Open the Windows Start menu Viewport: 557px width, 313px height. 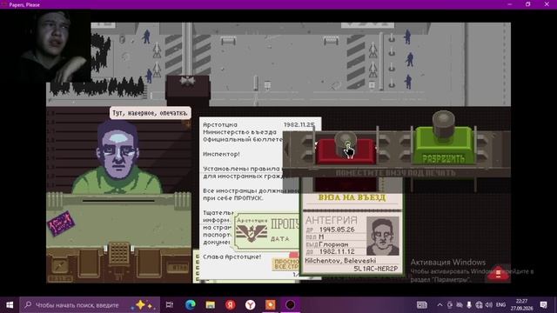tap(10, 305)
